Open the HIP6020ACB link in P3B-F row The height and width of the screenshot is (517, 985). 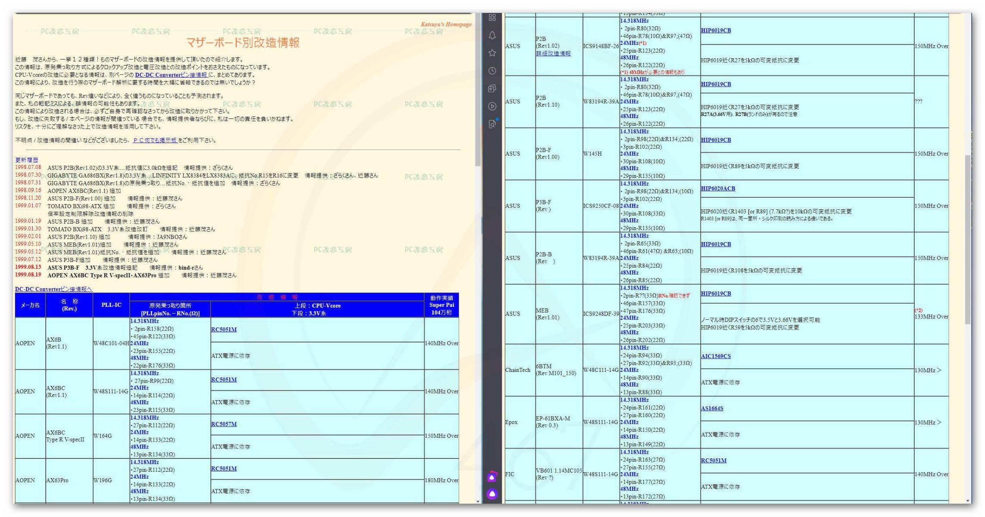[x=718, y=188]
